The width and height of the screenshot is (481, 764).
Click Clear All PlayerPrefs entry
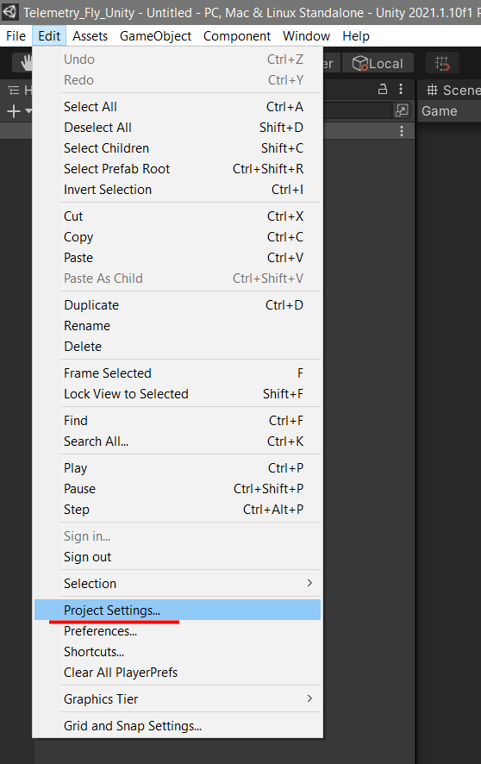point(178,673)
